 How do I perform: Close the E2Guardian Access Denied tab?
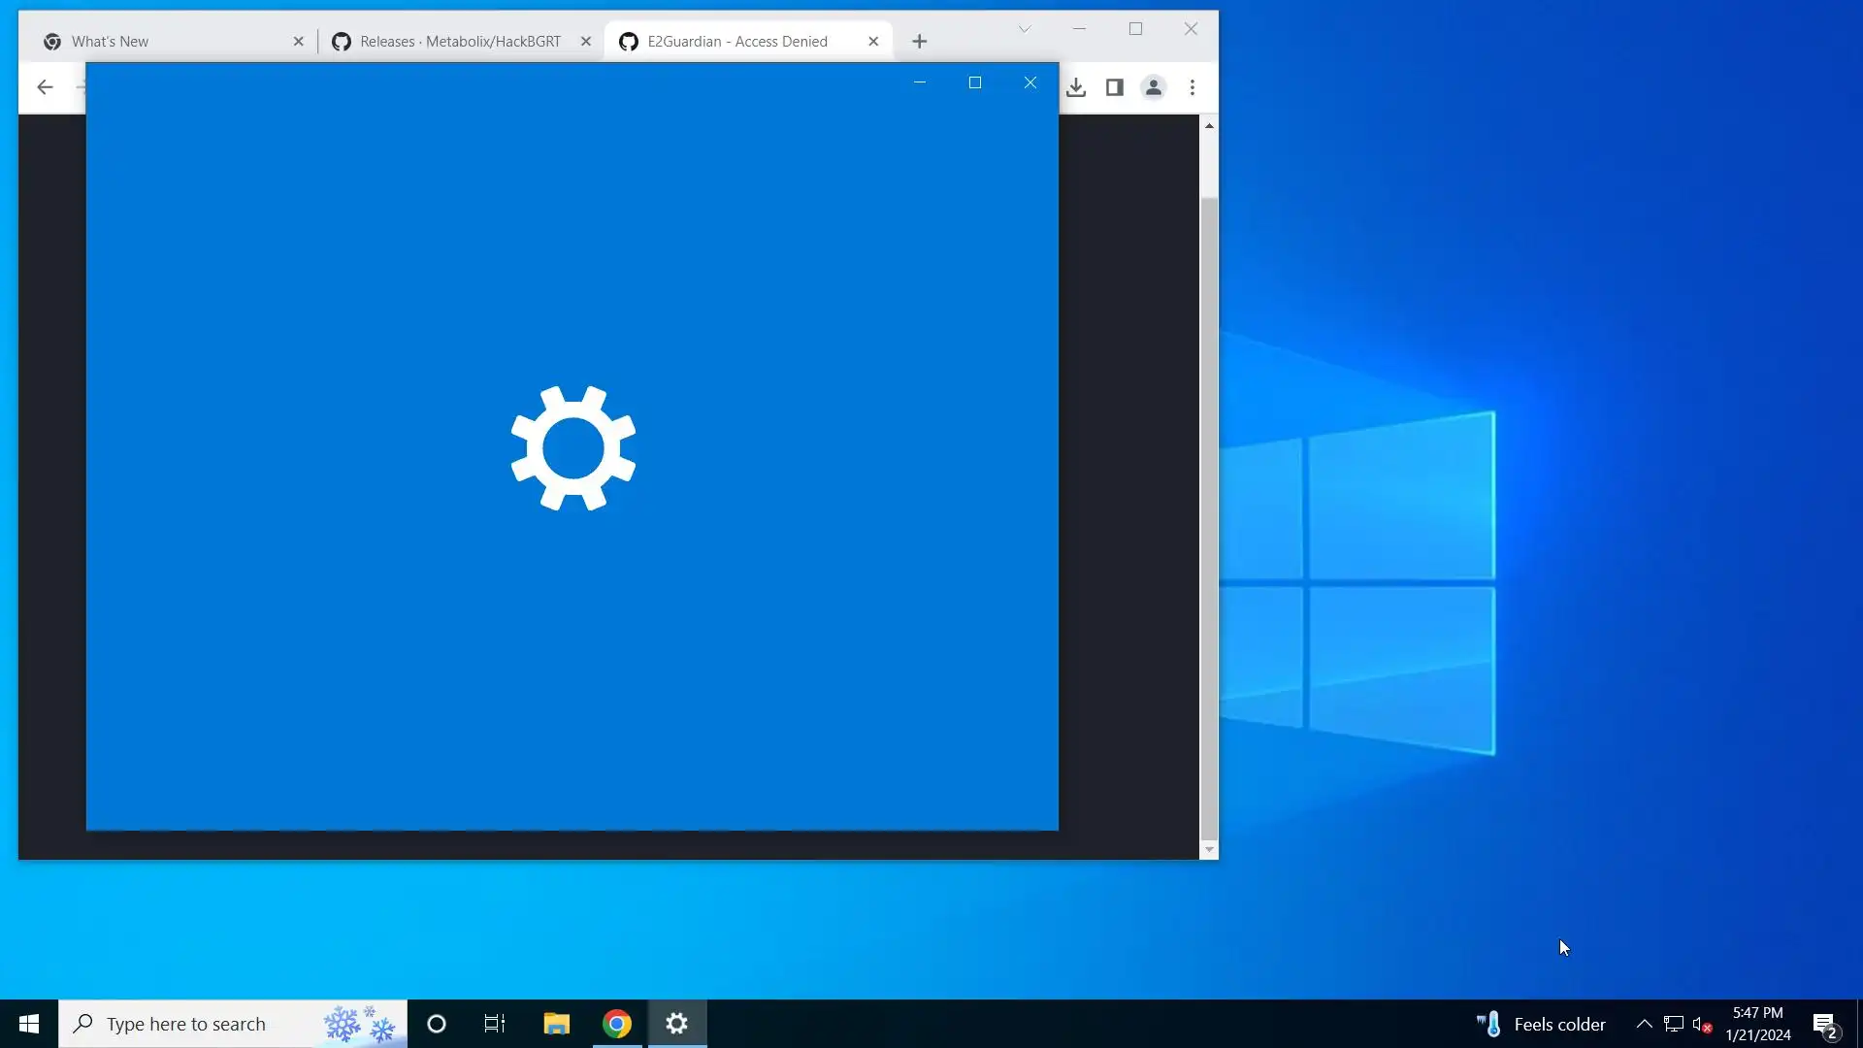click(x=873, y=42)
